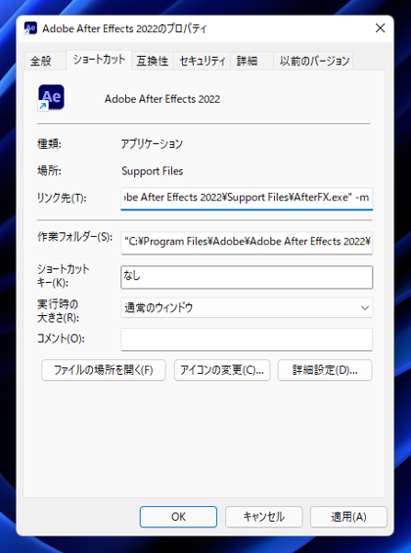The image size is (411, 553).
Task: Open the 実行時の大きさ dropdown
Action: 247,308
